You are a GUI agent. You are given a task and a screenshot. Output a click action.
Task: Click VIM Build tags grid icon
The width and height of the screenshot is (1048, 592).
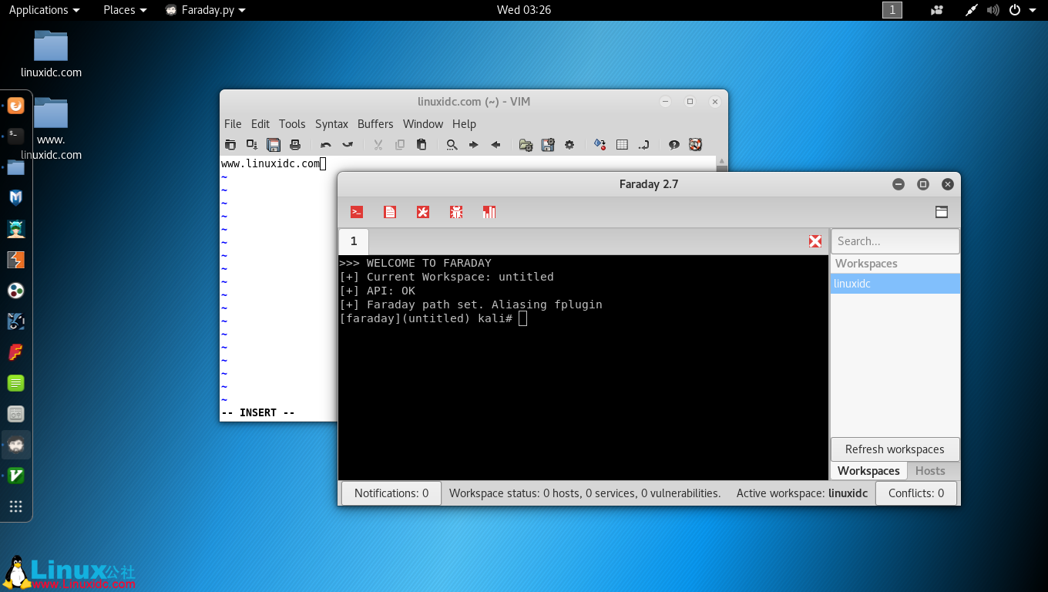622,144
